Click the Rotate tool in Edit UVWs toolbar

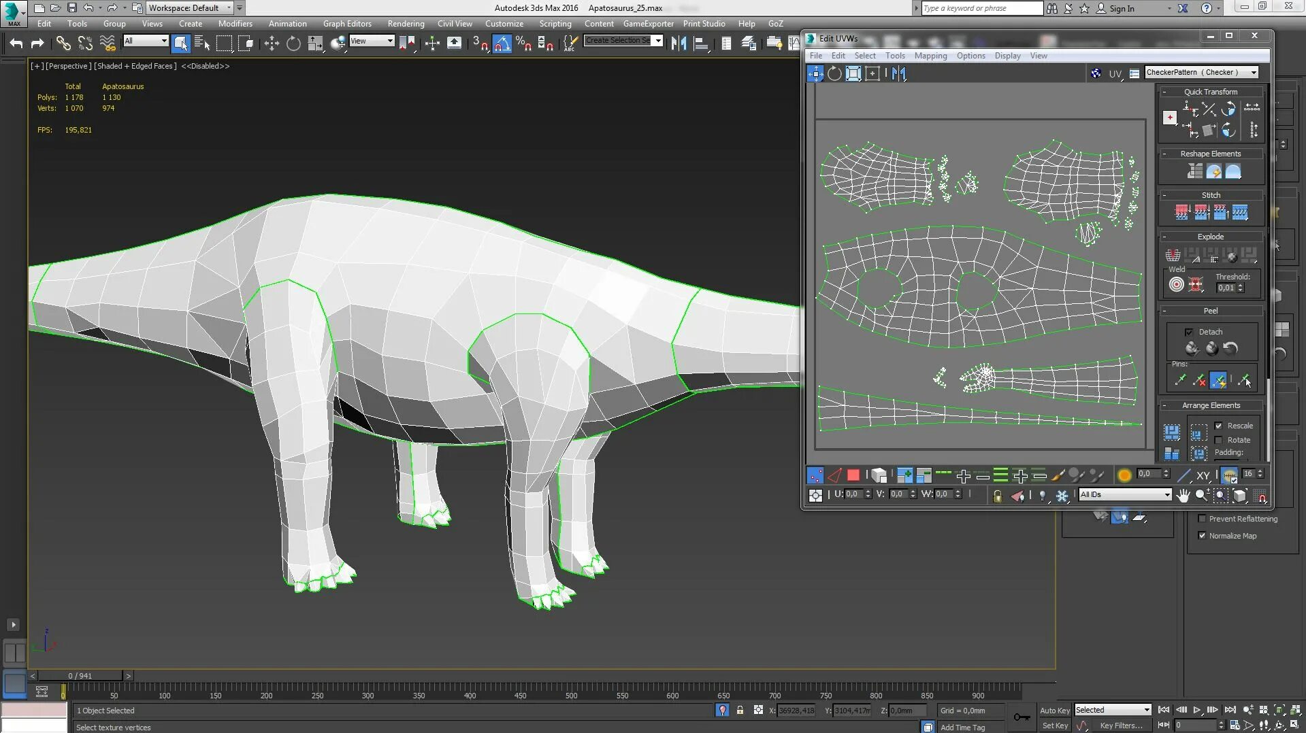click(x=834, y=73)
